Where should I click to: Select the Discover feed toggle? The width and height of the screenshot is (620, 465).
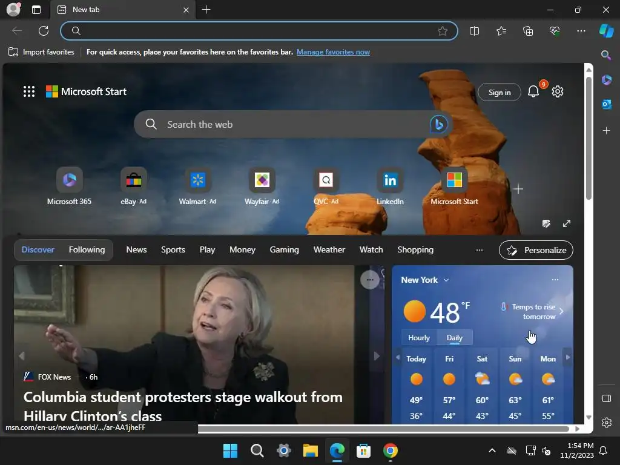point(38,250)
